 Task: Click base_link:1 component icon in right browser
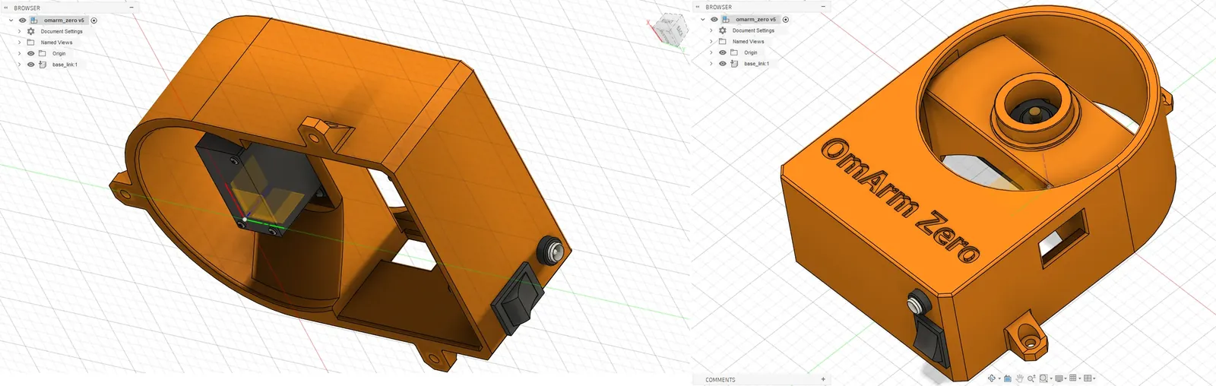(734, 64)
